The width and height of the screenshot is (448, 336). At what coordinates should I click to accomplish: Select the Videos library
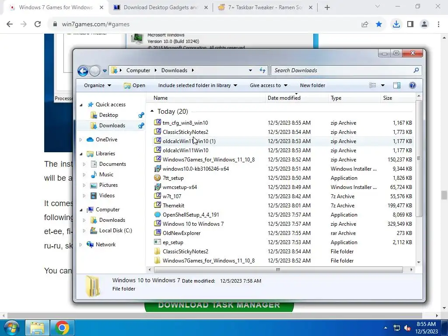[107, 196]
